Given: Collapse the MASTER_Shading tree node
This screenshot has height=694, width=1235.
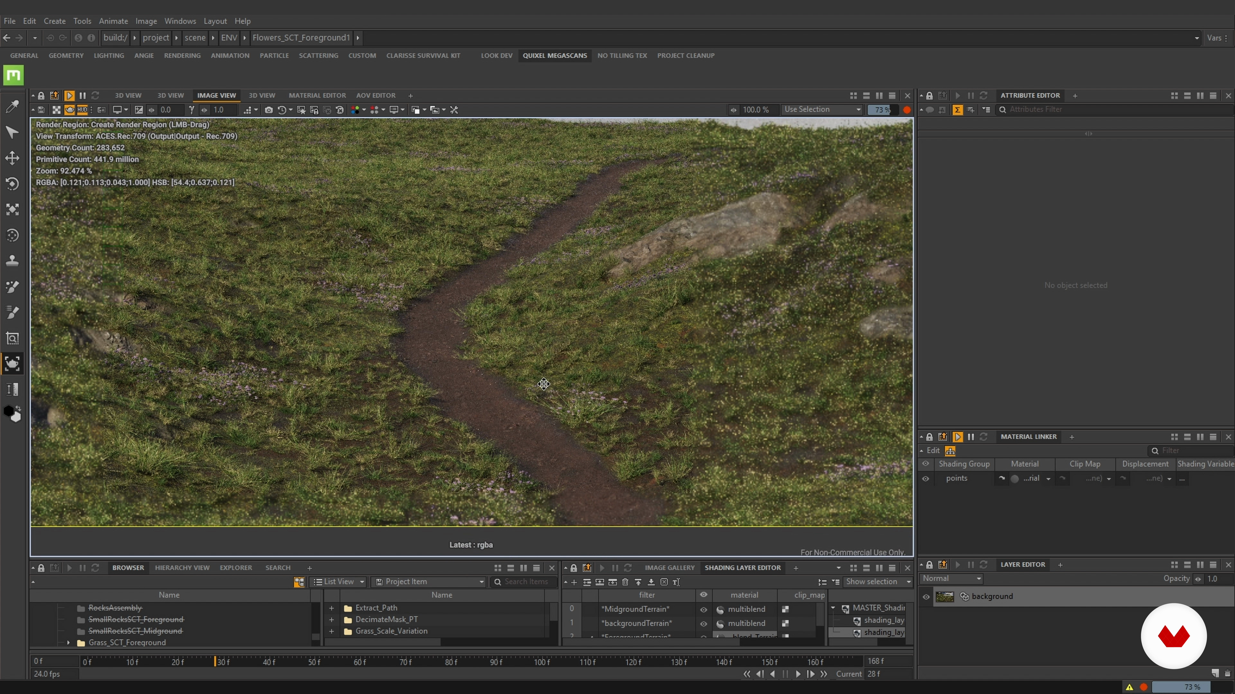Looking at the screenshot, I should [833, 608].
